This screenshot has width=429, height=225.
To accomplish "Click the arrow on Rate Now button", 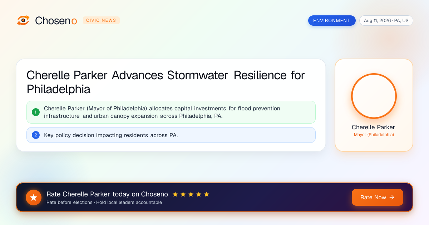I will (392, 197).
